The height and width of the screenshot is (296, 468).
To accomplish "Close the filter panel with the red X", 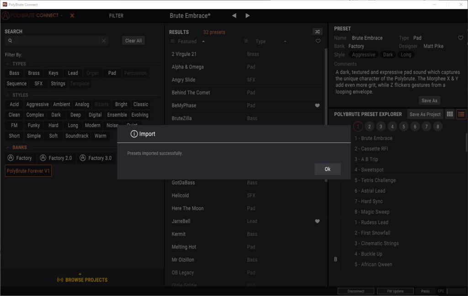I will coord(72,16).
